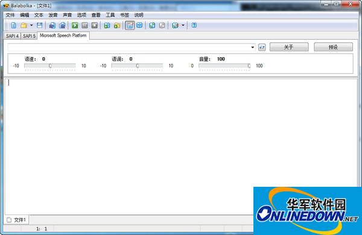This screenshot has width=362, height=235.
Task: Open the 查看 menu
Action: pyautogui.click(x=96, y=15)
